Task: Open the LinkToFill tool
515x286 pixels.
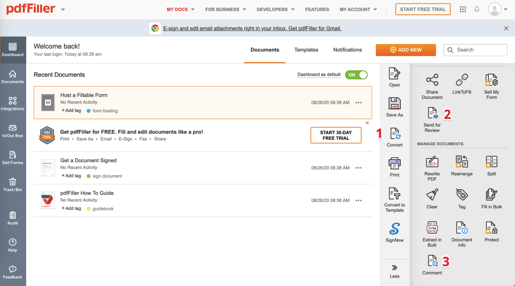Action: pyautogui.click(x=462, y=80)
